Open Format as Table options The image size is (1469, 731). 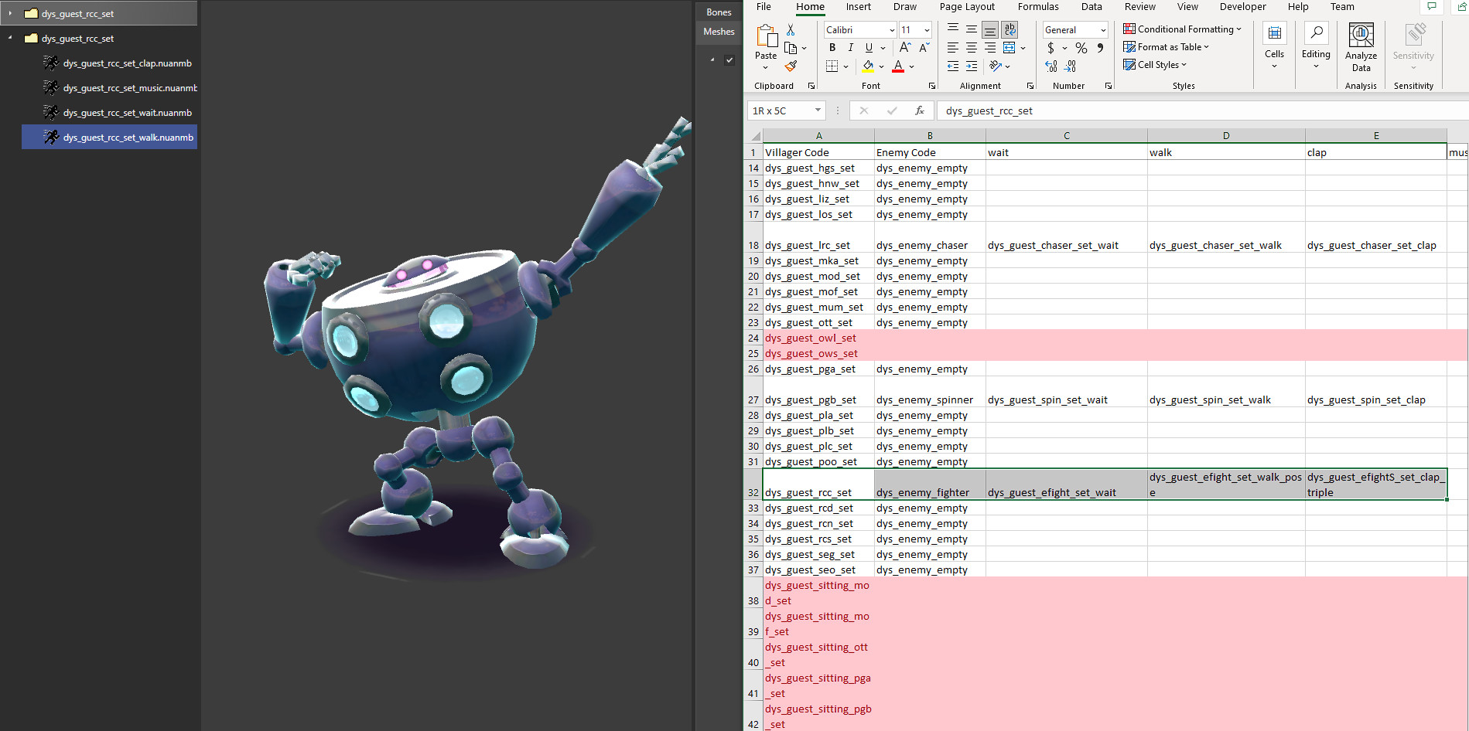[1167, 47]
